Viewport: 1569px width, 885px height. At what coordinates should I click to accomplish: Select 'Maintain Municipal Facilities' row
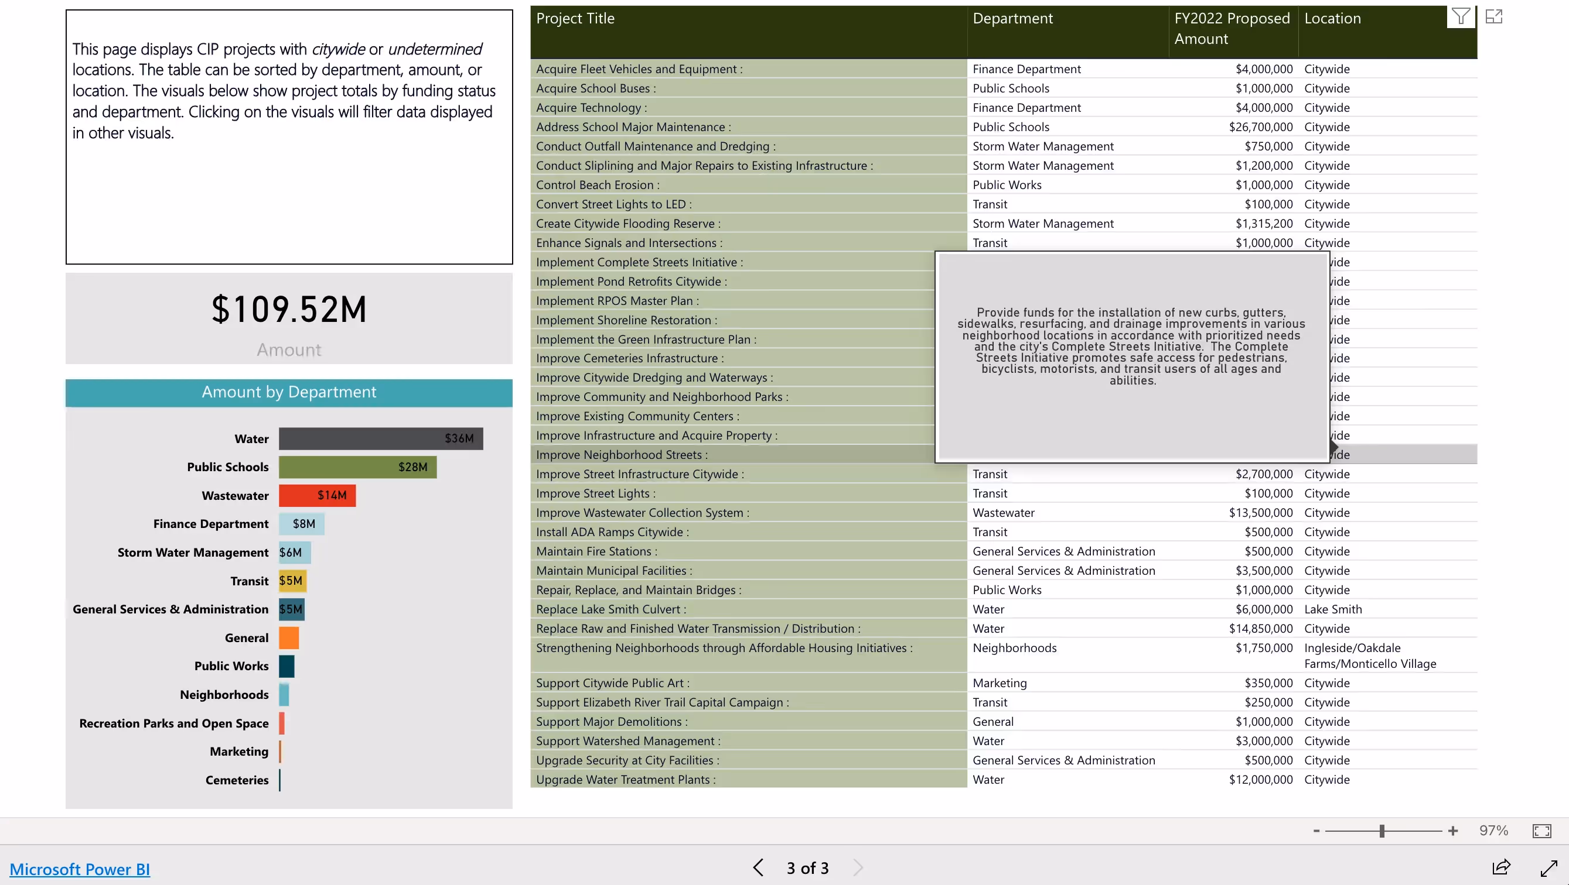coord(1003,571)
